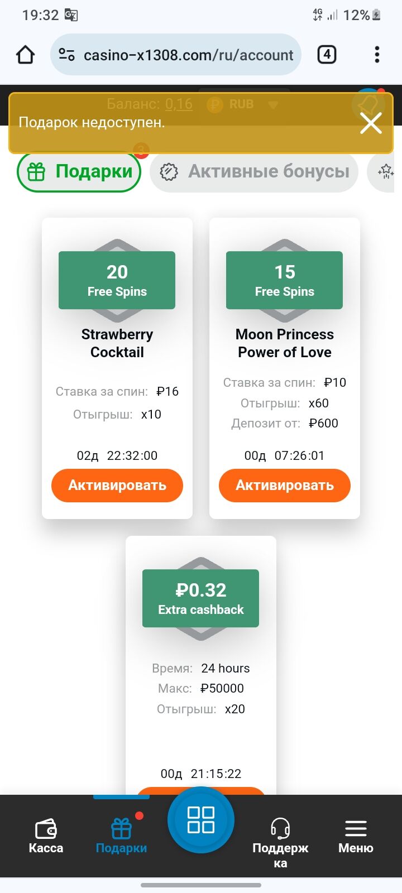The width and height of the screenshot is (402, 893).
Task: Open the partially visible third tab with stars icon
Action: coord(385,172)
